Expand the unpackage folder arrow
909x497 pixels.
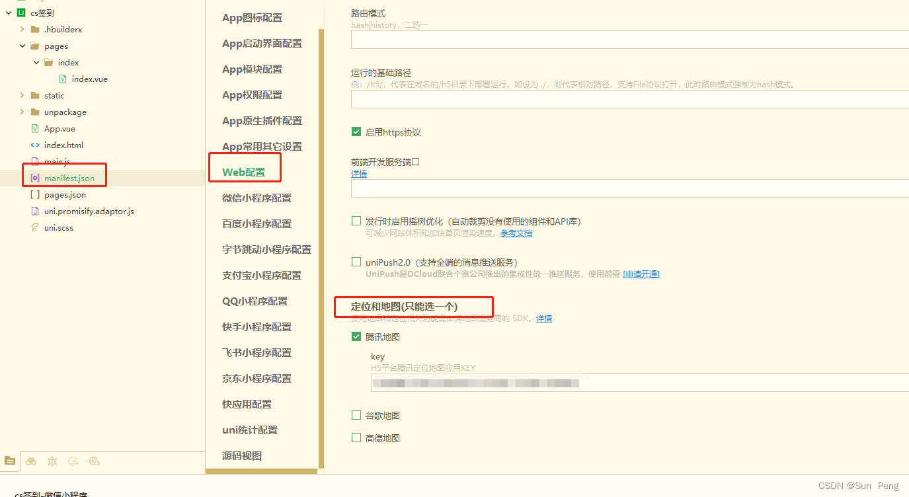click(x=22, y=112)
